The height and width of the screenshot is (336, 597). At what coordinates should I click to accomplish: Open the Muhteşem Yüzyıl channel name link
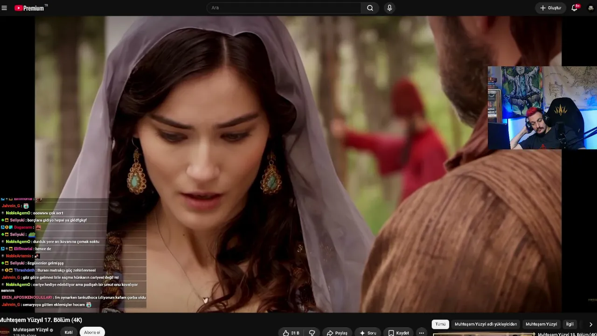point(31,330)
